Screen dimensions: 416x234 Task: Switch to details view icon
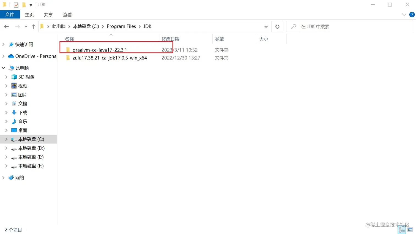(402, 230)
